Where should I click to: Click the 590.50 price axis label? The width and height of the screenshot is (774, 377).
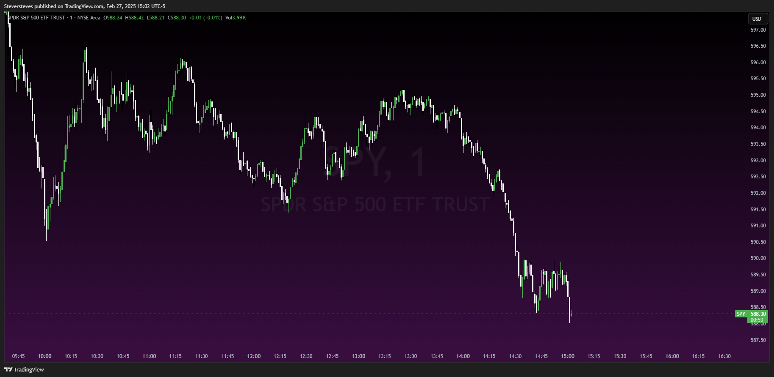(x=758, y=242)
